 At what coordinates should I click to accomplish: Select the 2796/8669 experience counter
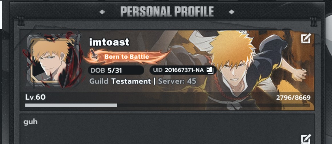coord(293,98)
